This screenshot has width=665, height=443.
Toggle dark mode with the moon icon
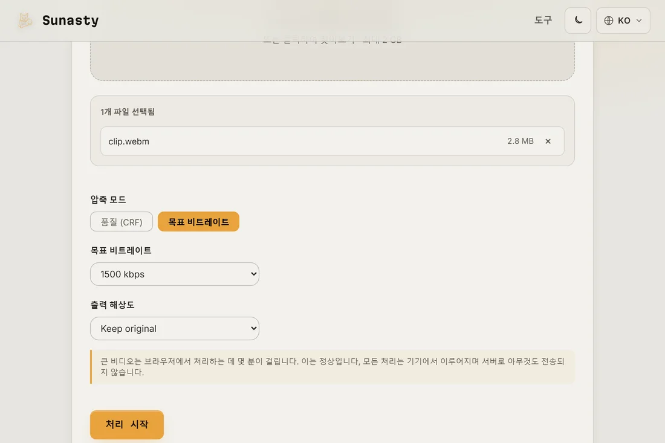coord(577,21)
